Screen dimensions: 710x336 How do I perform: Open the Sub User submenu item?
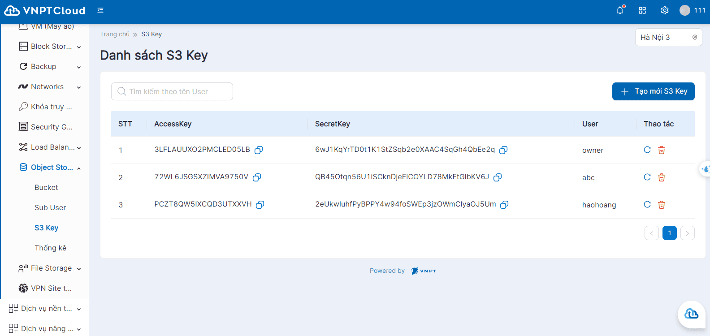[50, 207]
